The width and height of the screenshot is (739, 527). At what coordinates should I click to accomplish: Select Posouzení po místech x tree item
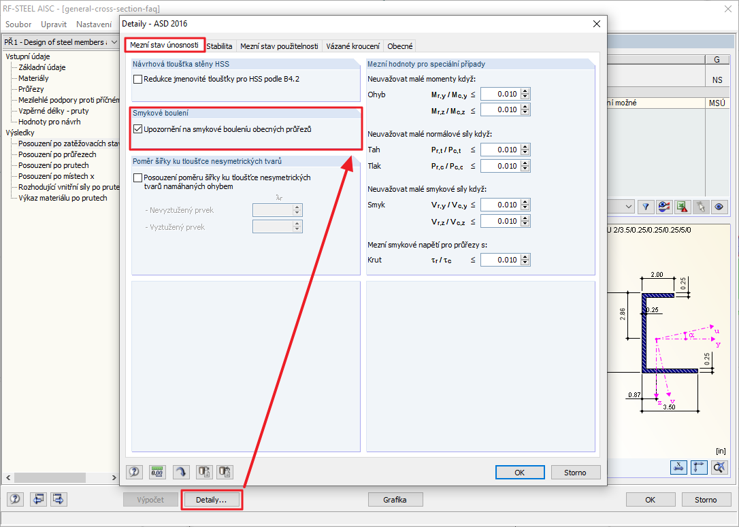tap(56, 176)
